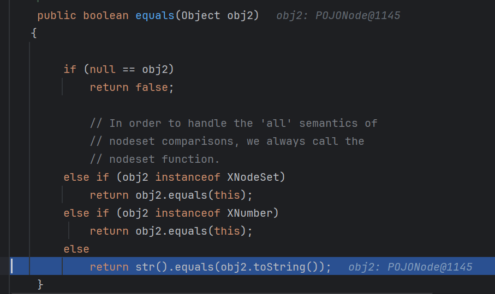Click the closing curly brace of method
This screenshot has width=495, height=294.
(40, 285)
